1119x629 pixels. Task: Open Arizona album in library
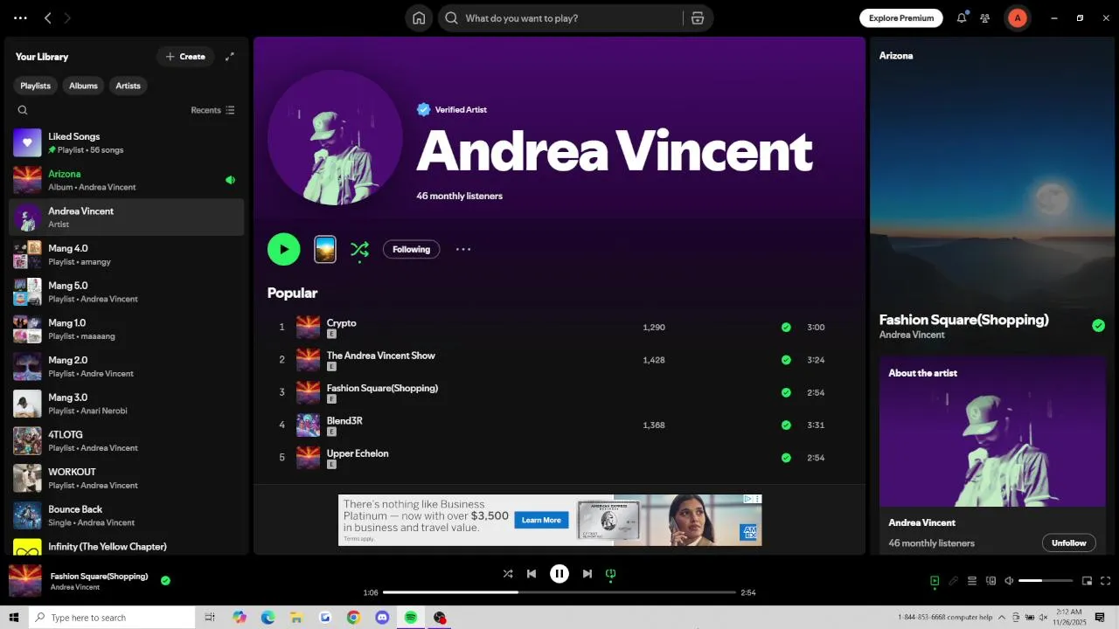(x=126, y=180)
